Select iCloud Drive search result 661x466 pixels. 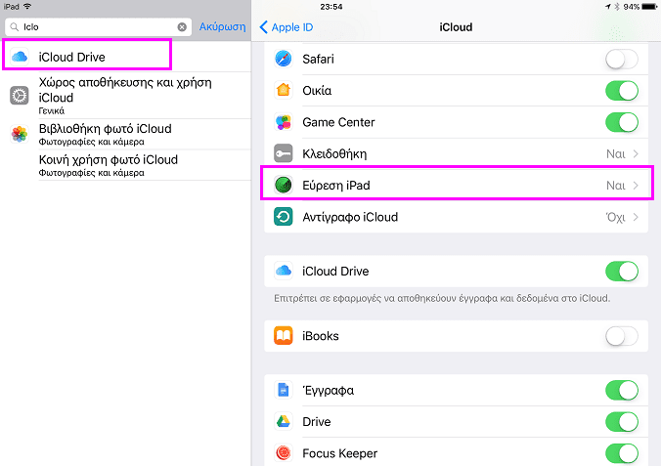[125, 57]
